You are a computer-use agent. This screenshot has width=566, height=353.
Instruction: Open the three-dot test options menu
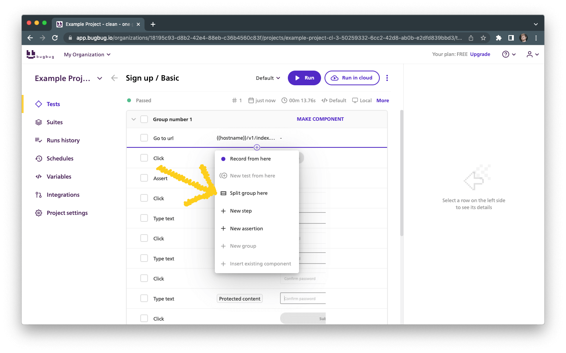(x=387, y=78)
